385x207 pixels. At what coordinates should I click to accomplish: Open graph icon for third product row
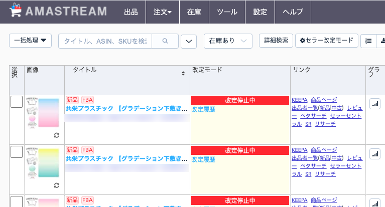[x=374, y=203]
